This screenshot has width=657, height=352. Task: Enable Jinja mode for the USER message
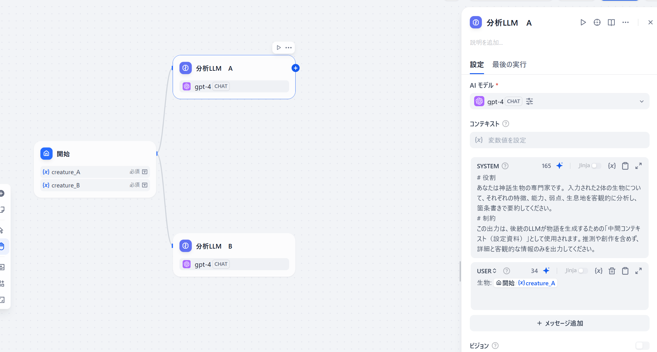[584, 271]
